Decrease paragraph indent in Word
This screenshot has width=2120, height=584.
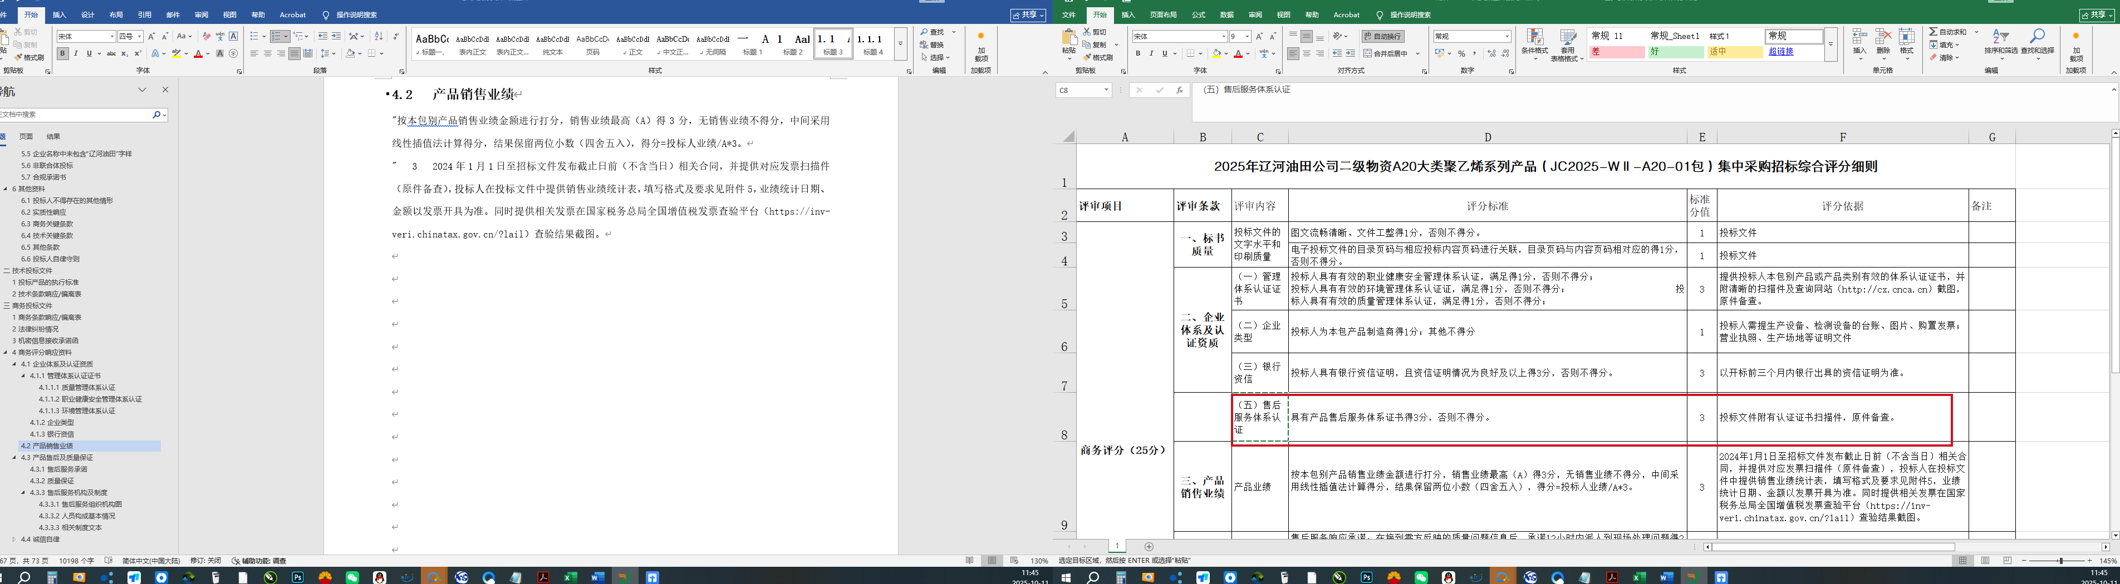322,36
